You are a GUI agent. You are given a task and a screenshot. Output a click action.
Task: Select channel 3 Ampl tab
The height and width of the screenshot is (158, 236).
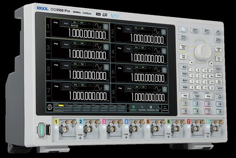[66, 44]
